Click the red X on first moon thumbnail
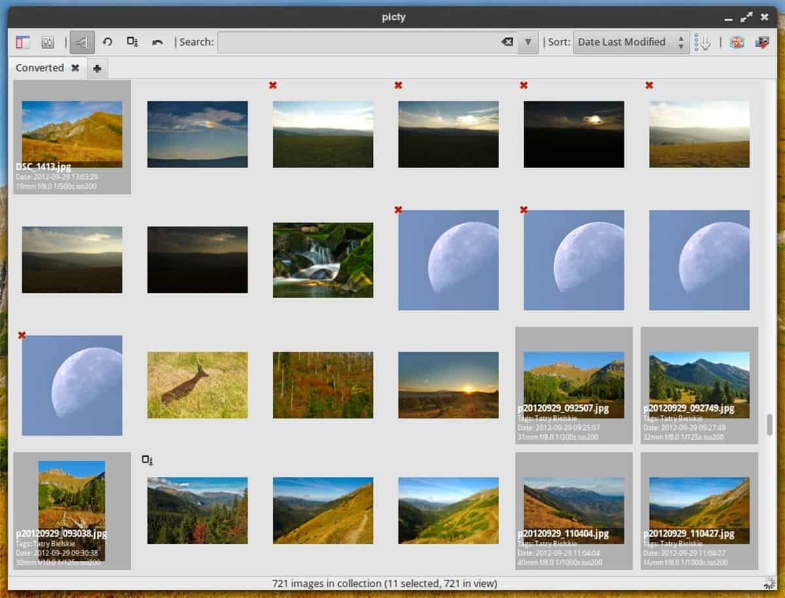The height and width of the screenshot is (598, 785). tap(398, 210)
